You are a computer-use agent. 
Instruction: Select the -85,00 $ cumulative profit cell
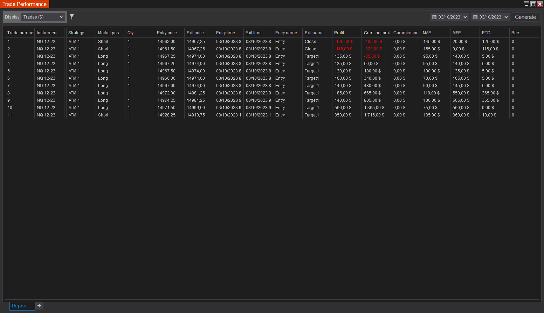point(371,56)
